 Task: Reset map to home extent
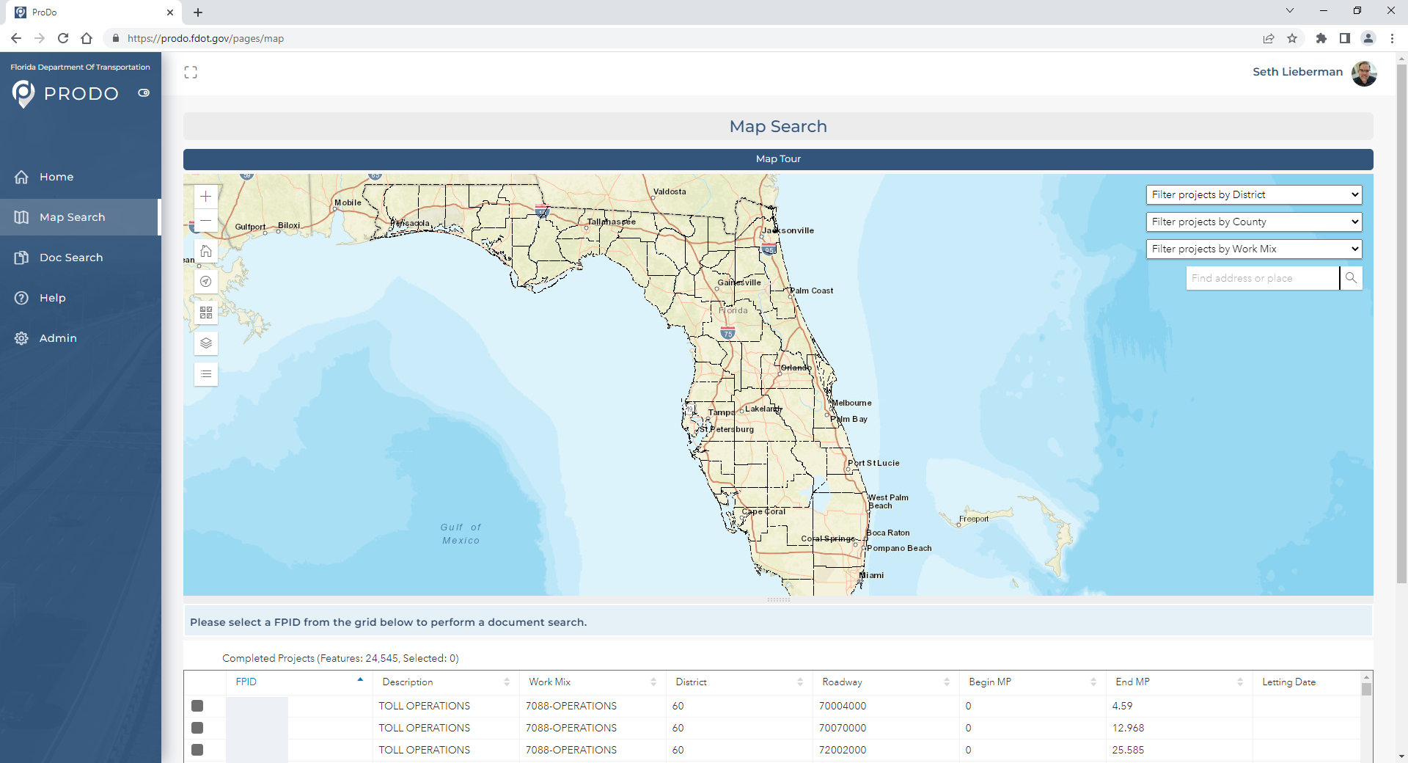[x=206, y=252]
